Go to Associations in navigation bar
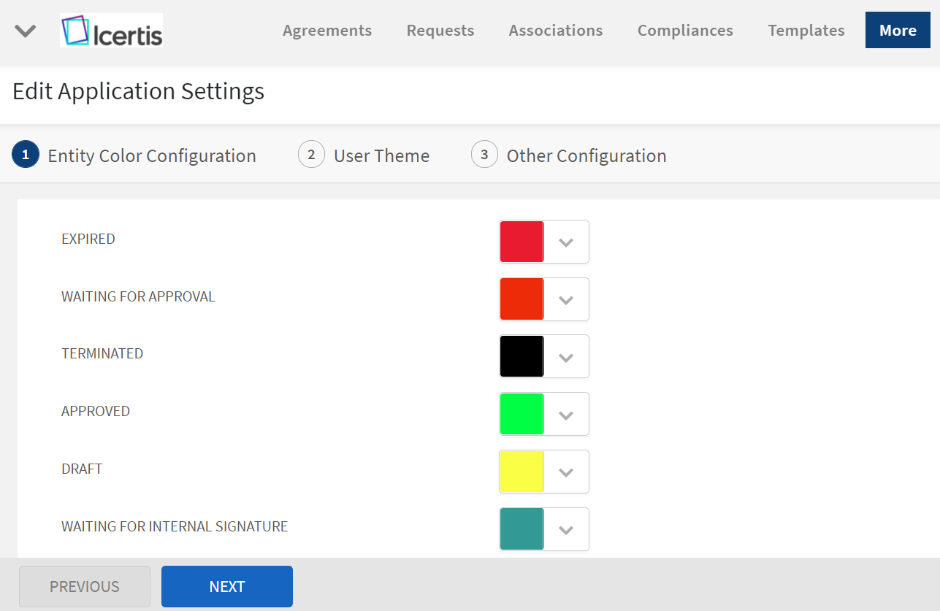Screen dimensions: 940x611 point(556,31)
